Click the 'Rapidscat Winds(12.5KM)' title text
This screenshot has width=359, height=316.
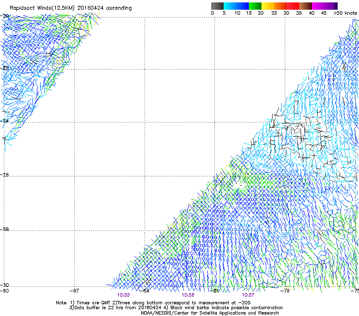42,8
